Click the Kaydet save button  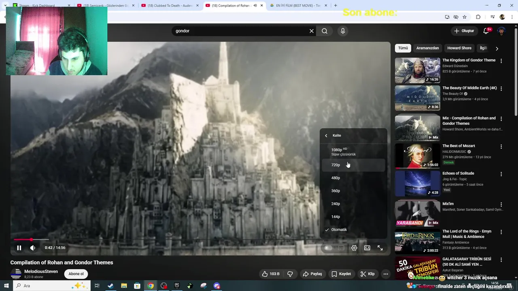coord(341,274)
